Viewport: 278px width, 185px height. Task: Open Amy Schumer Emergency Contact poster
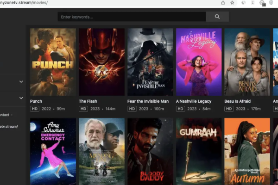click(53, 152)
